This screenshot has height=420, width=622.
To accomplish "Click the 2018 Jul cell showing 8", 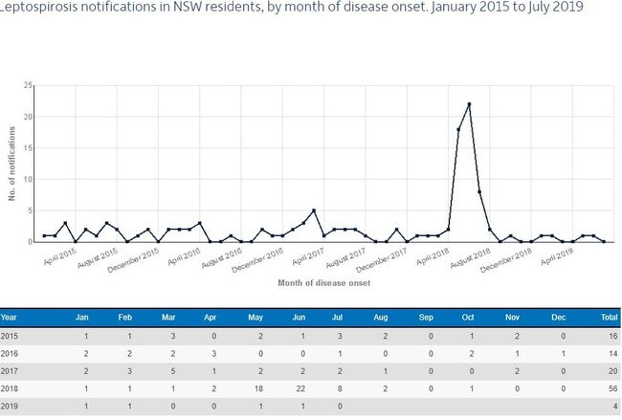I will (x=340, y=388).
